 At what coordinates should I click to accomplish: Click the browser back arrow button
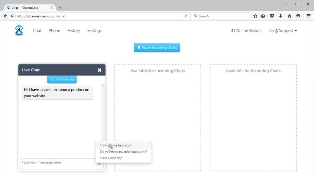(5, 16)
